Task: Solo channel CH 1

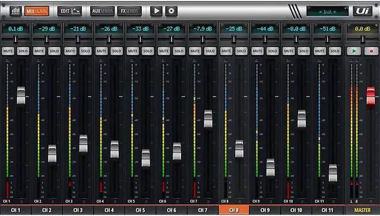Action: 23,51
